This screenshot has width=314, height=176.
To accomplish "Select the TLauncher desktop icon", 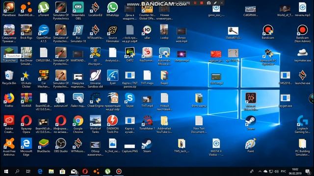I will tap(9, 54).
